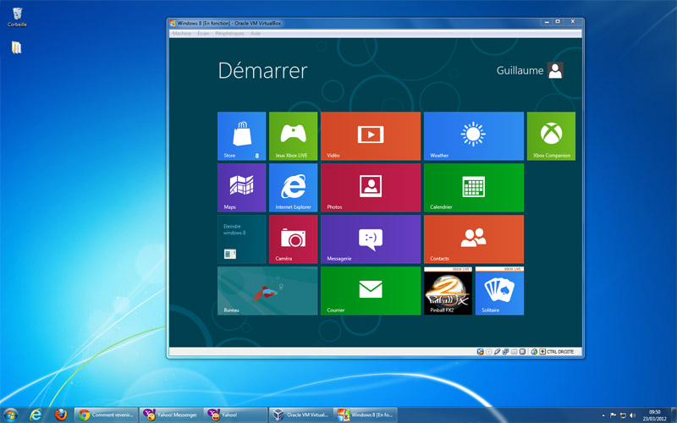Click the taskbar clock showing 09:50
This screenshot has width=677, height=423.
[x=654, y=415]
